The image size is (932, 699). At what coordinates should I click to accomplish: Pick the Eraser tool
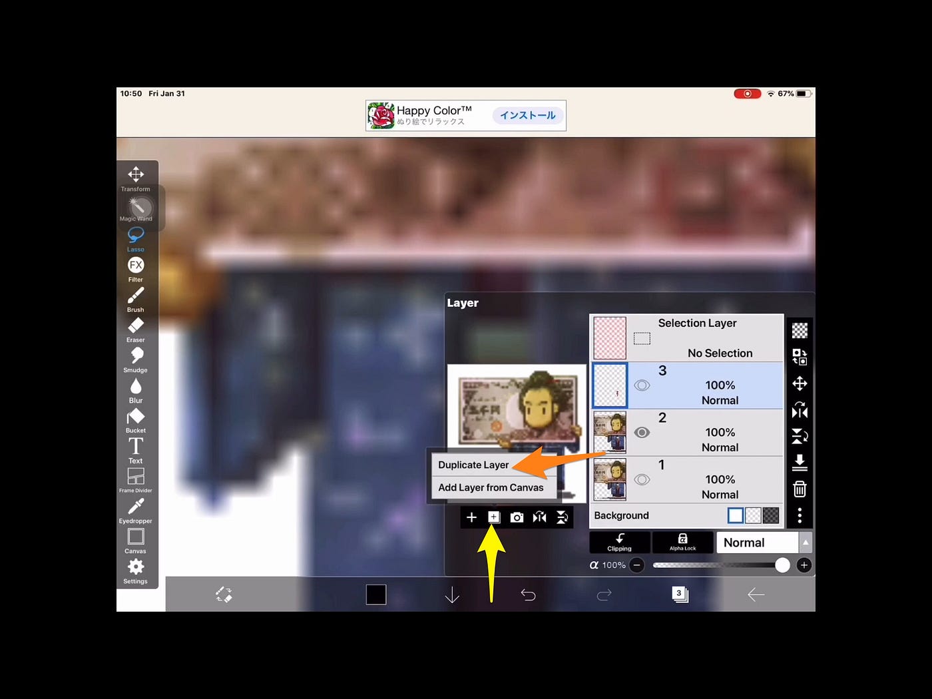tap(136, 330)
